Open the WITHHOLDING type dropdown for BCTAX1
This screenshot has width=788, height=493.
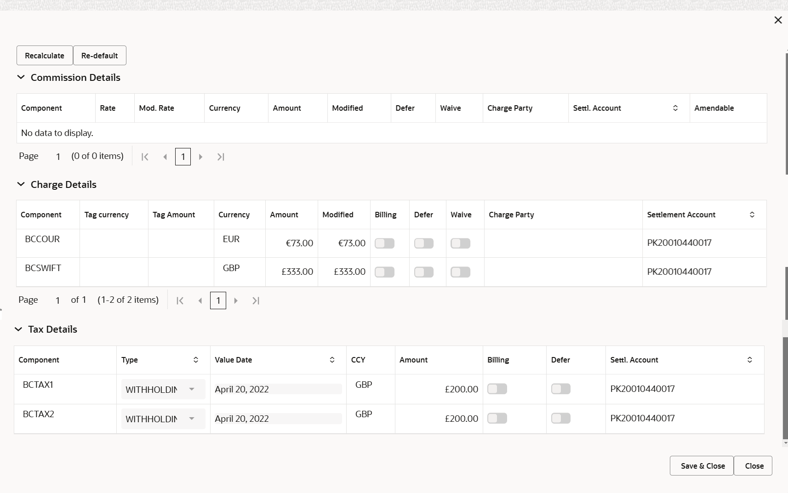click(x=192, y=389)
